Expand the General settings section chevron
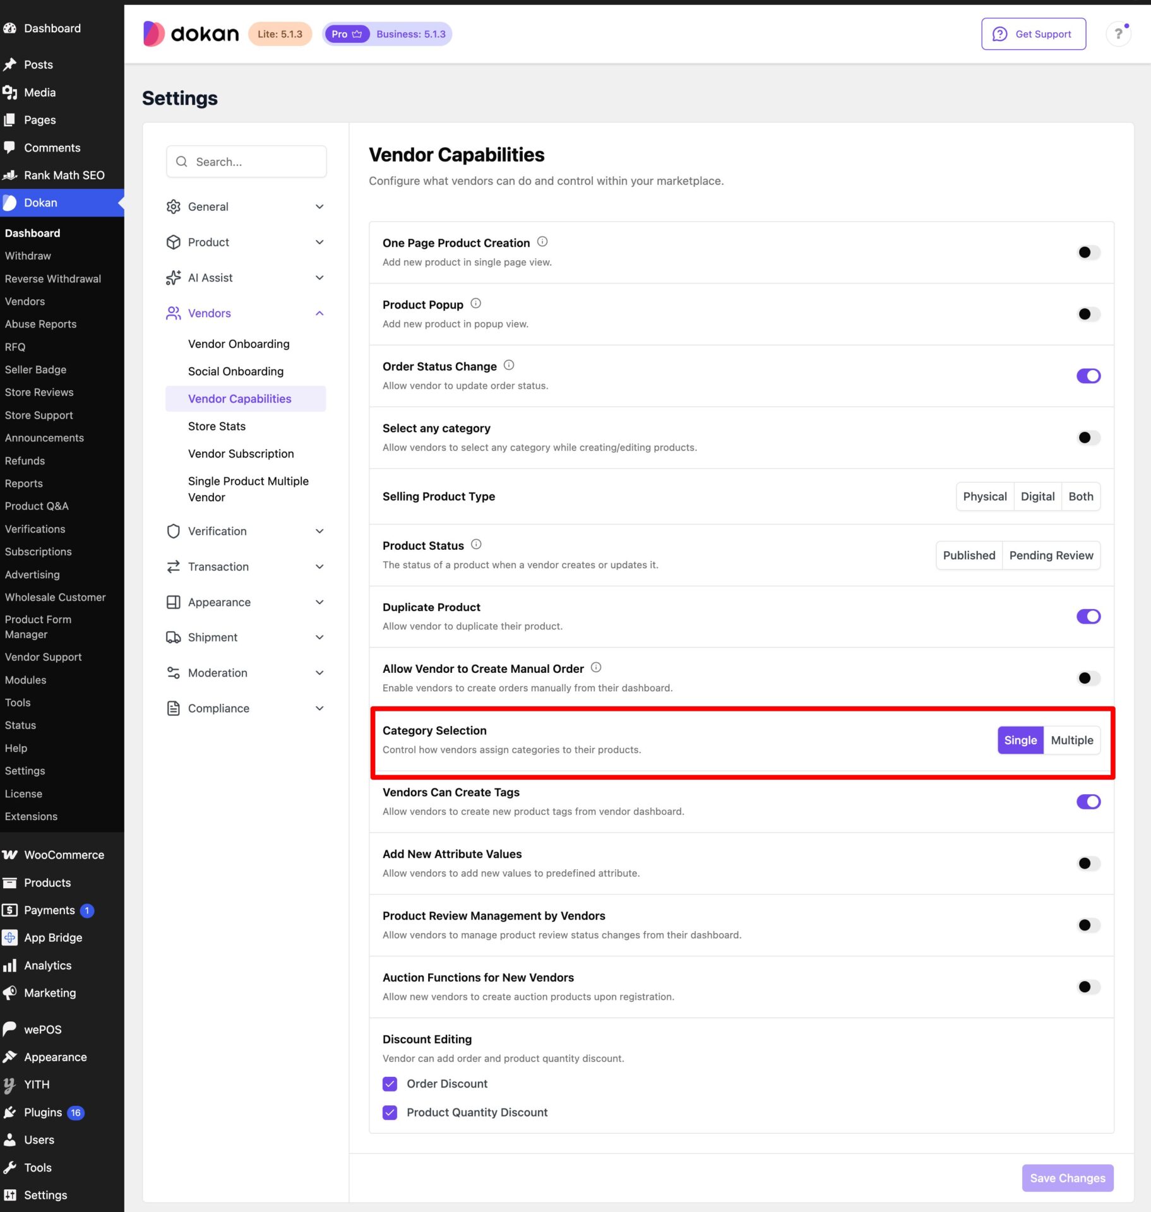1151x1212 pixels. pyautogui.click(x=319, y=207)
